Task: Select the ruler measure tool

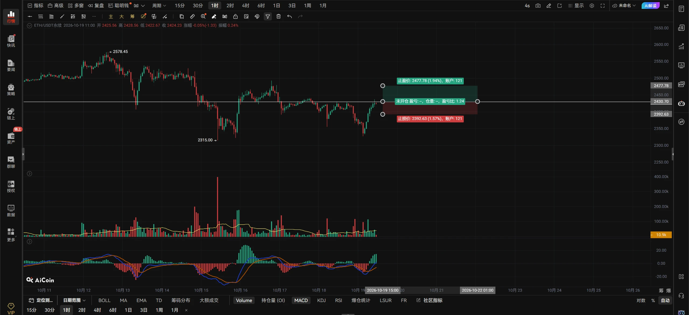Action: pos(192,16)
